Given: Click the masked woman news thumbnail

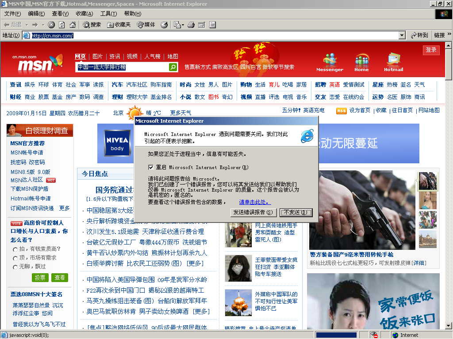Looking at the screenshot, I should coord(238,268).
